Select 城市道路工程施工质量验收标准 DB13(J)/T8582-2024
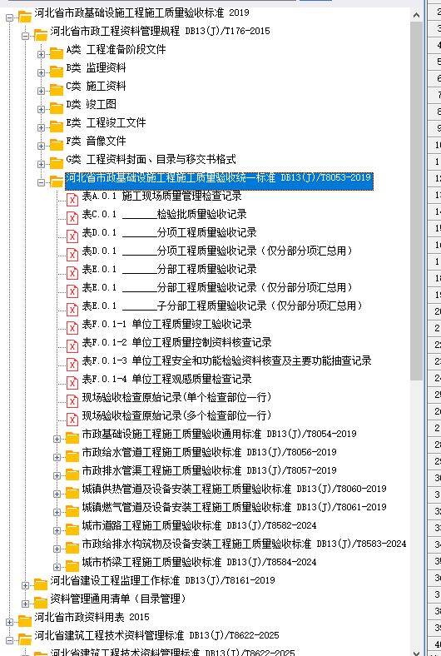Screen dimensions: 441x656 tap(199, 525)
